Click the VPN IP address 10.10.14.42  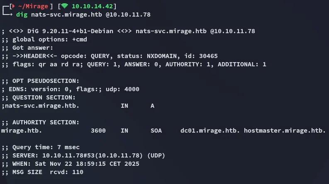[94, 6]
